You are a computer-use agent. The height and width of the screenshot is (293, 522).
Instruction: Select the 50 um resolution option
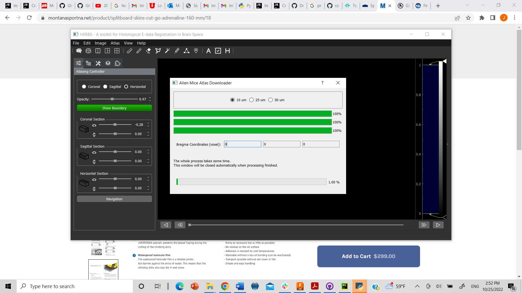pos(271,100)
